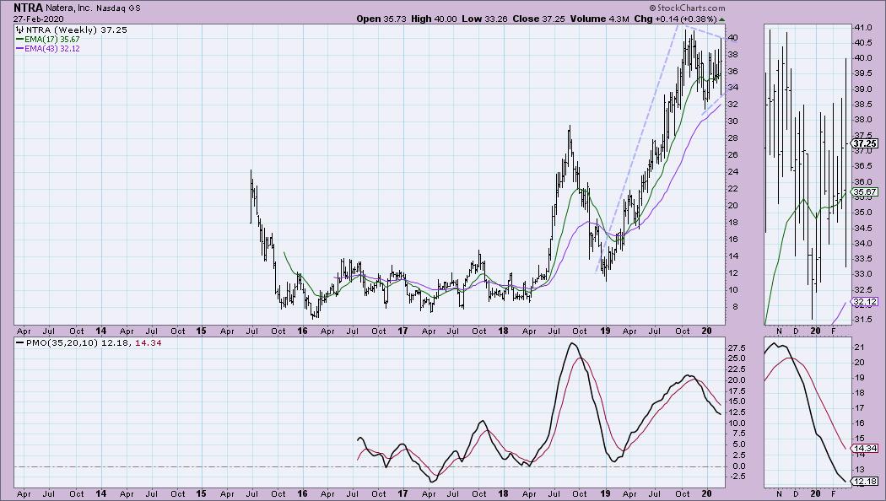The height and width of the screenshot is (501, 886).
Task: Click the Volume 4.3M value
Action: pyautogui.click(x=599, y=19)
